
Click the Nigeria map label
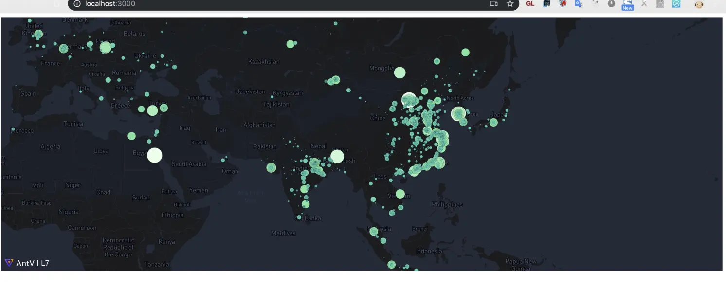[69, 212]
